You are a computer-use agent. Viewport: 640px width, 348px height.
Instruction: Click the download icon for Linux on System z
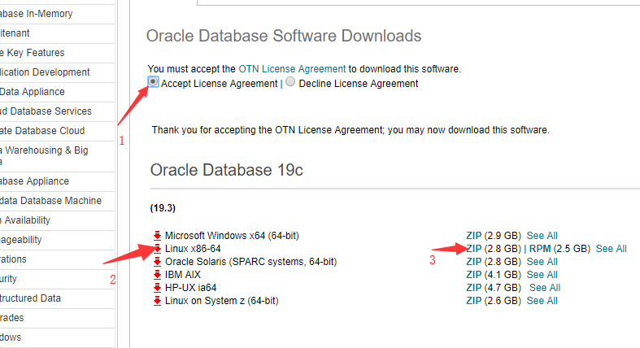(158, 301)
